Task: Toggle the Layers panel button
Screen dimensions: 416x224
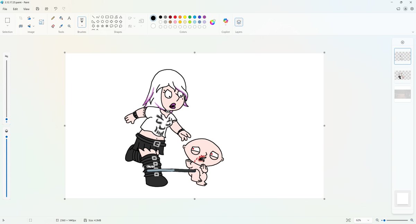Action: [239, 22]
